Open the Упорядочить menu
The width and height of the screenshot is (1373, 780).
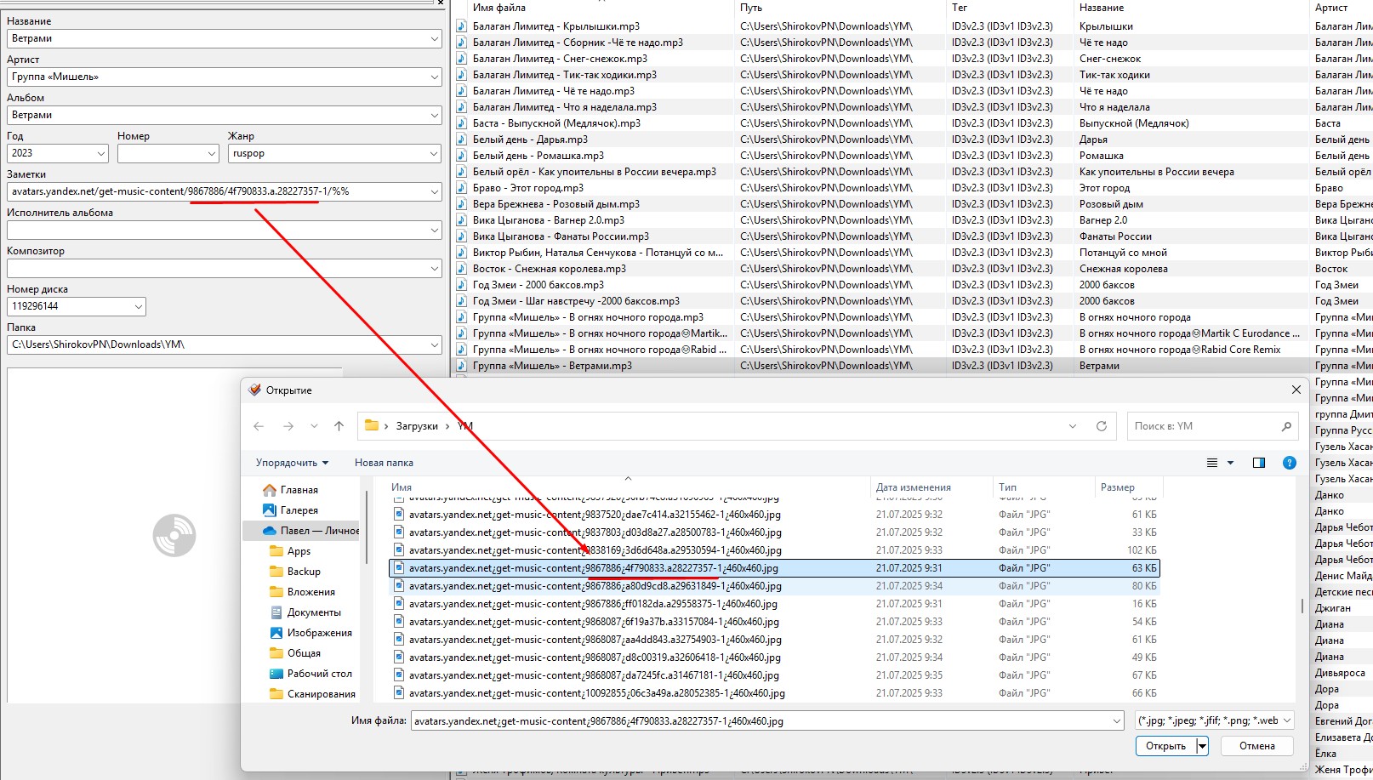(x=292, y=463)
